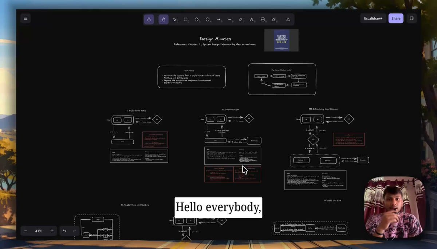This screenshot has width=437, height=249.
Task: Select the Line tool
Action: point(230,19)
